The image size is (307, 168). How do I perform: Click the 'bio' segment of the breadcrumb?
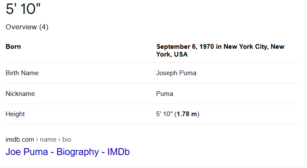click(67, 139)
